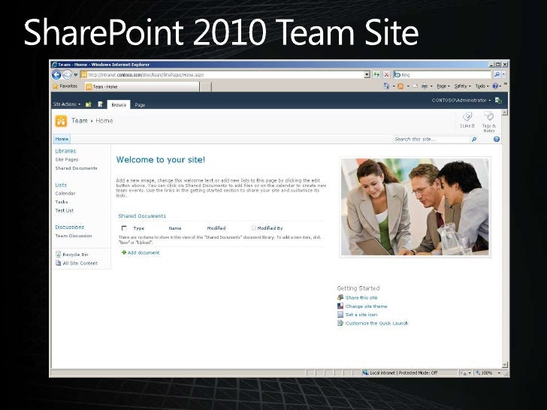Click the IE Forward arrow button
The image size is (547, 410).
pos(67,74)
